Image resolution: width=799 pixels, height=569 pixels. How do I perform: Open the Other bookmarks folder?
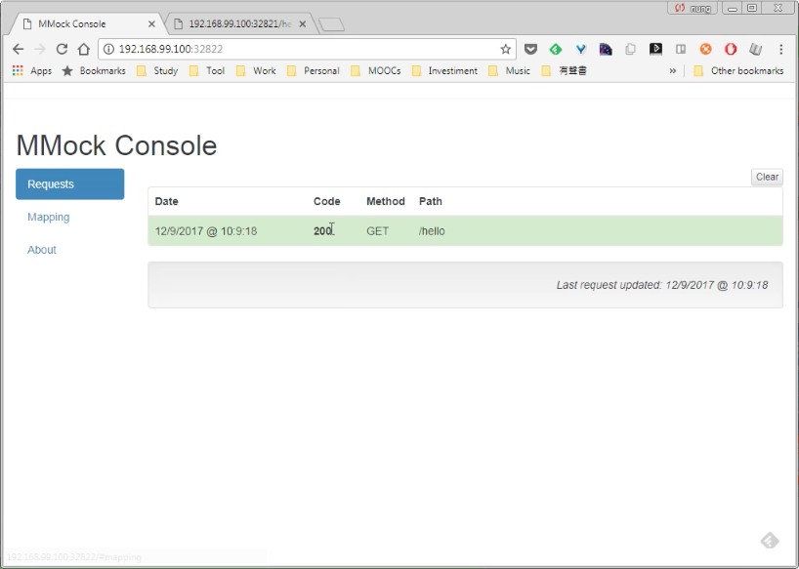pyautogui.click(x=738, y=70)
